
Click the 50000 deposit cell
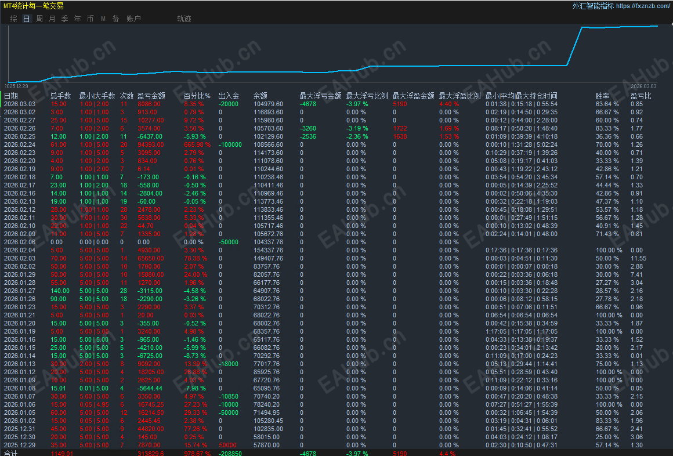[x=227, y=445]
